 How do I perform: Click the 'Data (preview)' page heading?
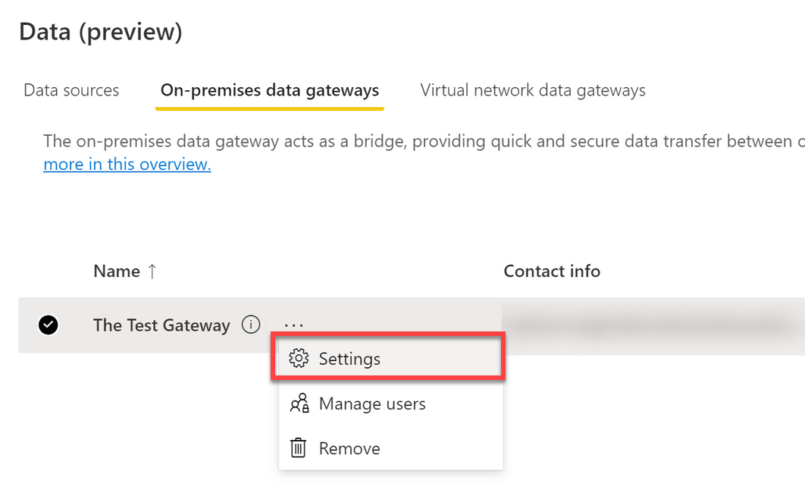pyautogui.click(x=101, y=32)
